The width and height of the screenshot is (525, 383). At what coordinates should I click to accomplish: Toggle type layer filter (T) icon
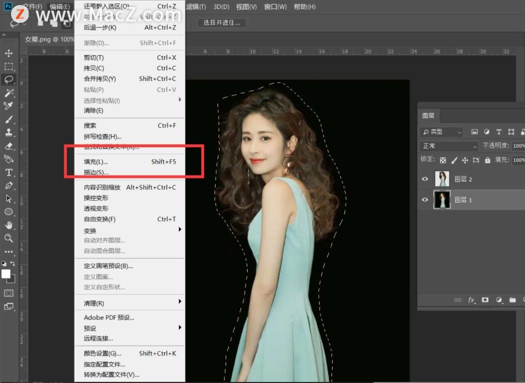[x=498, y=132]
